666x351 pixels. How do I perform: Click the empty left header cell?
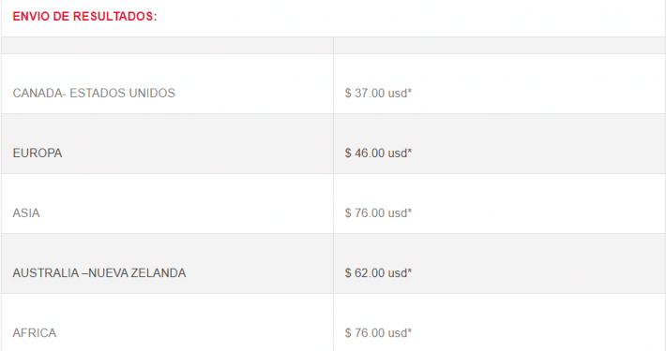167,45
